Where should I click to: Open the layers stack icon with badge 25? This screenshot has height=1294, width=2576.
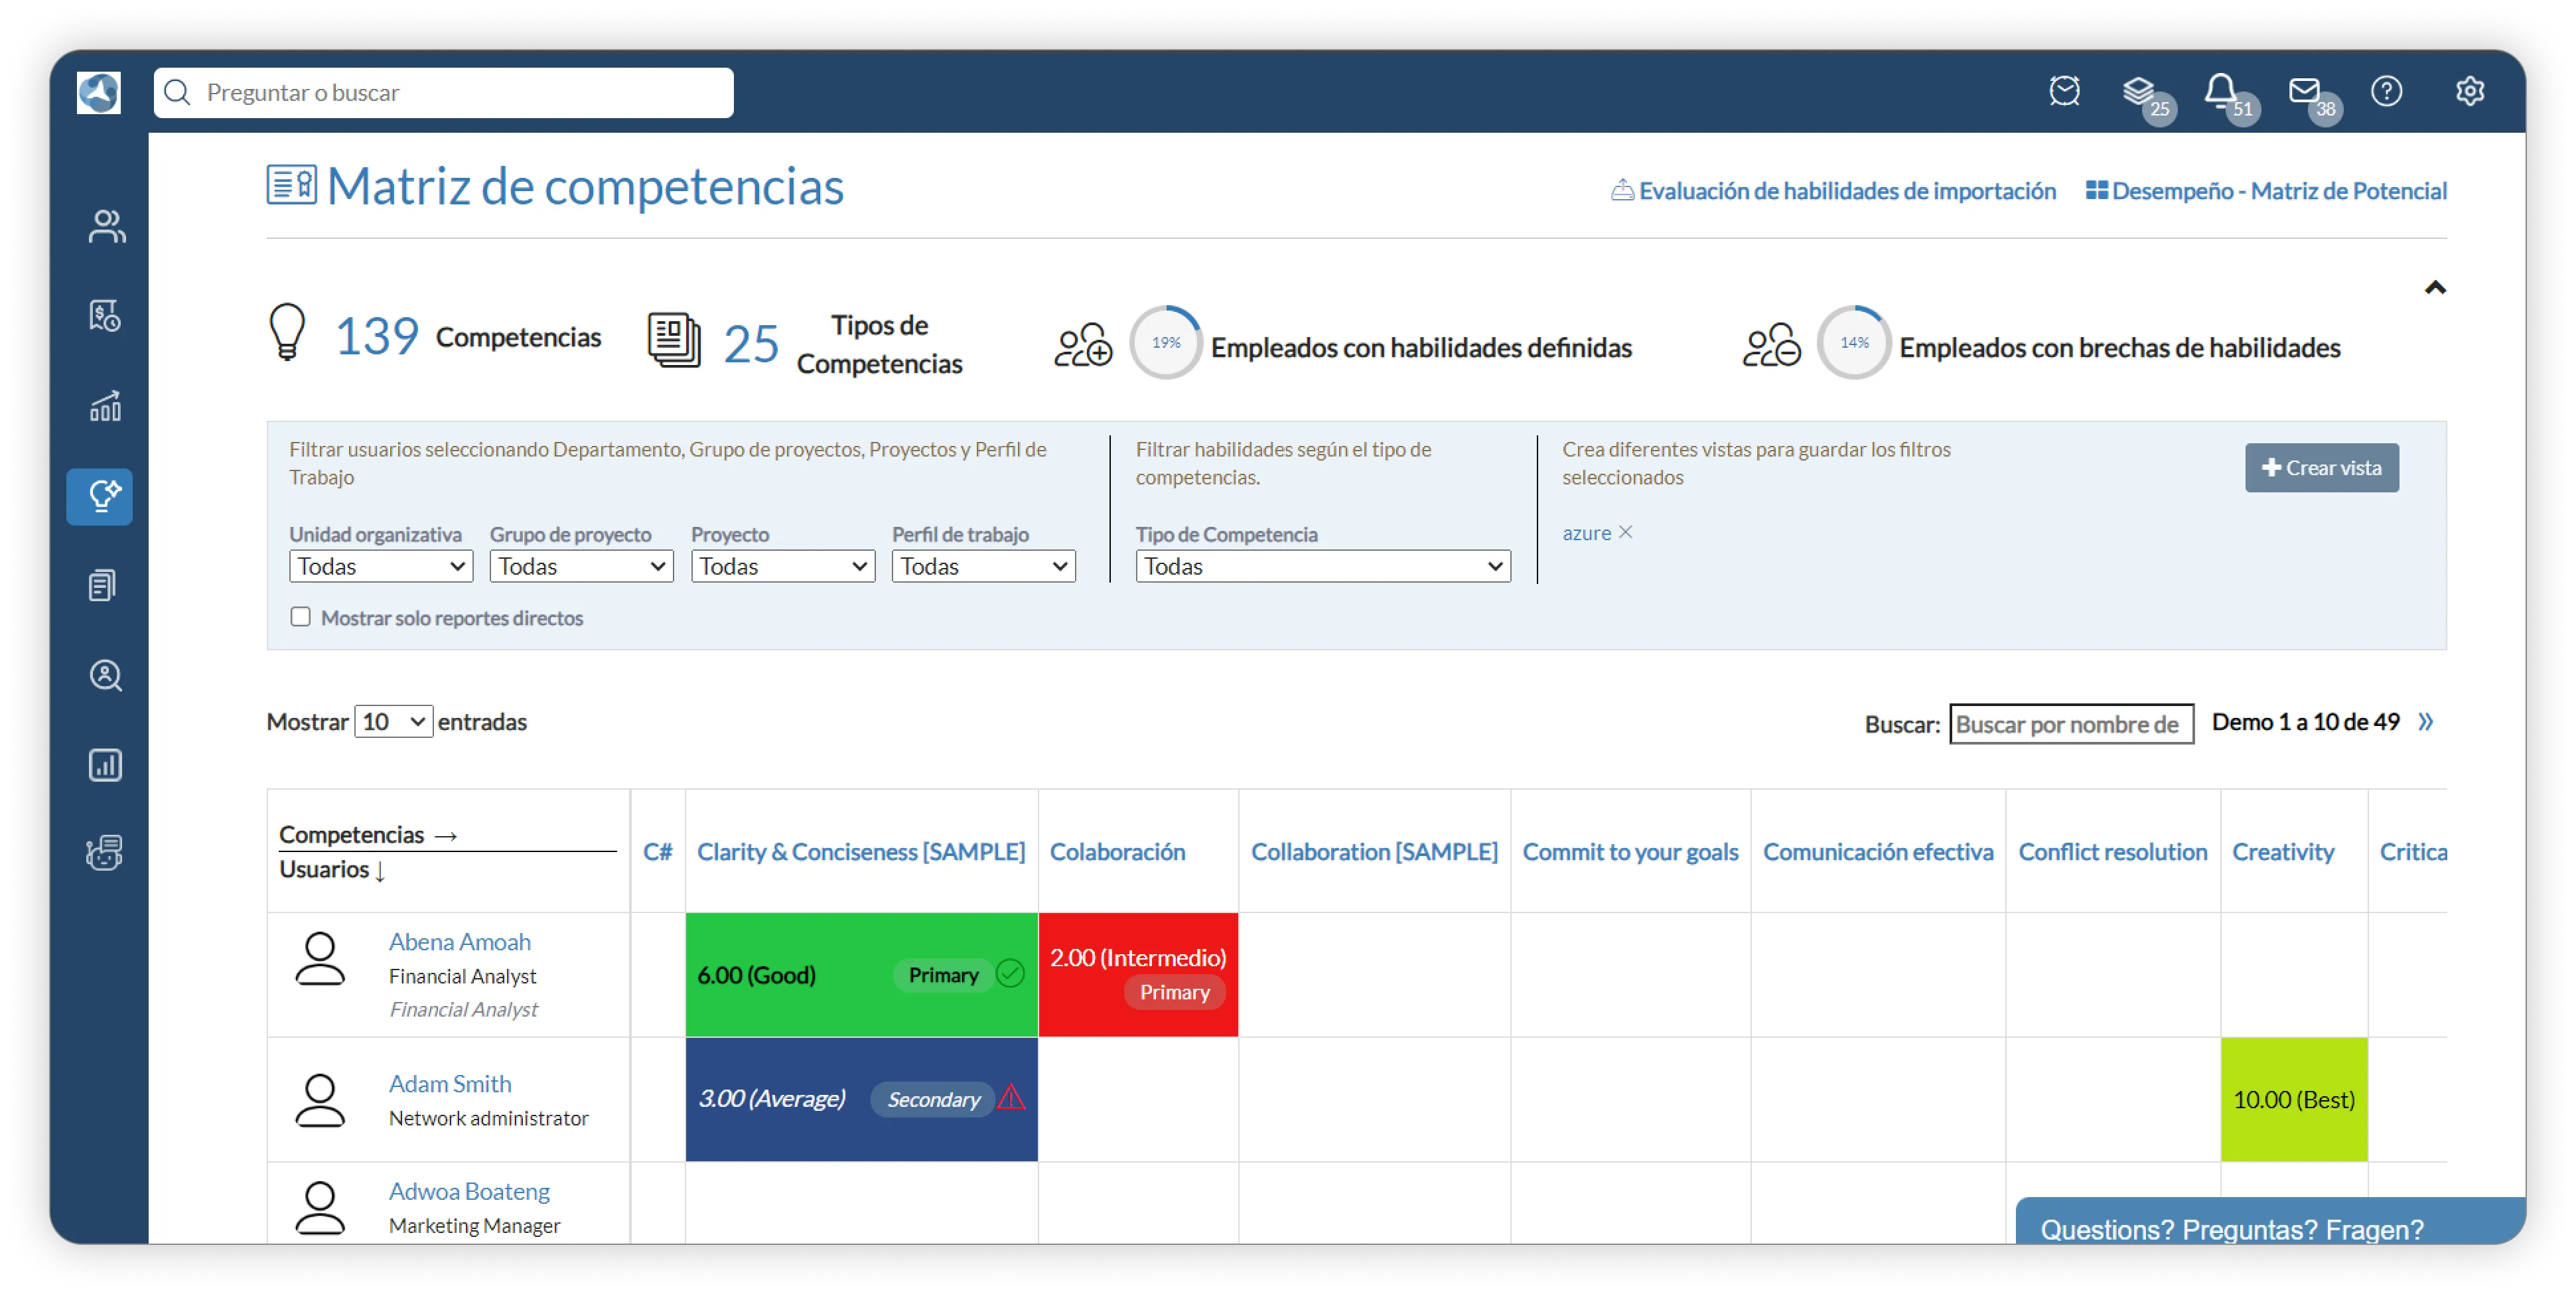tap(2138, 91)
